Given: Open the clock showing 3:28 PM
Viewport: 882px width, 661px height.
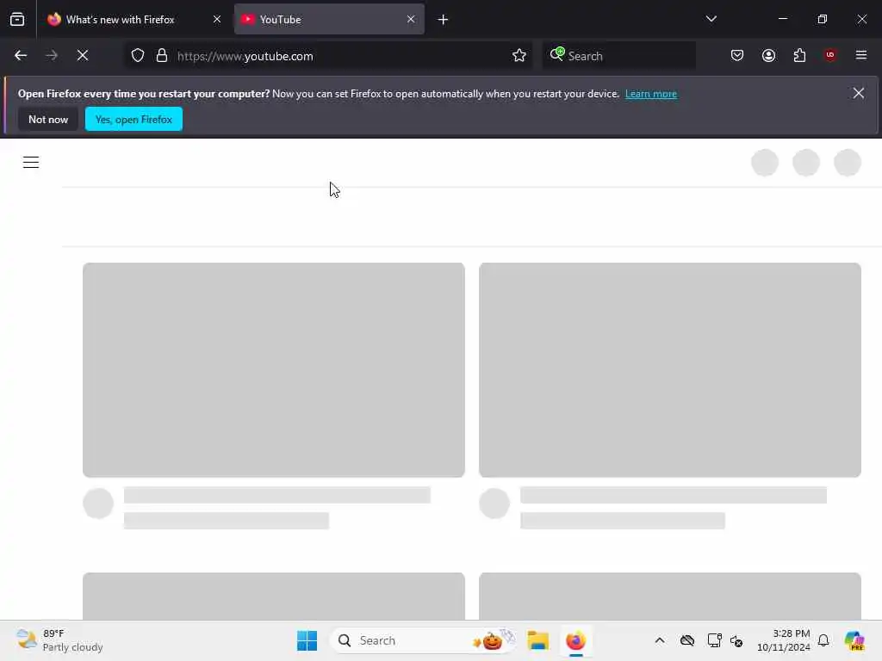Looking at the screenshot, I should coord(783,640).
